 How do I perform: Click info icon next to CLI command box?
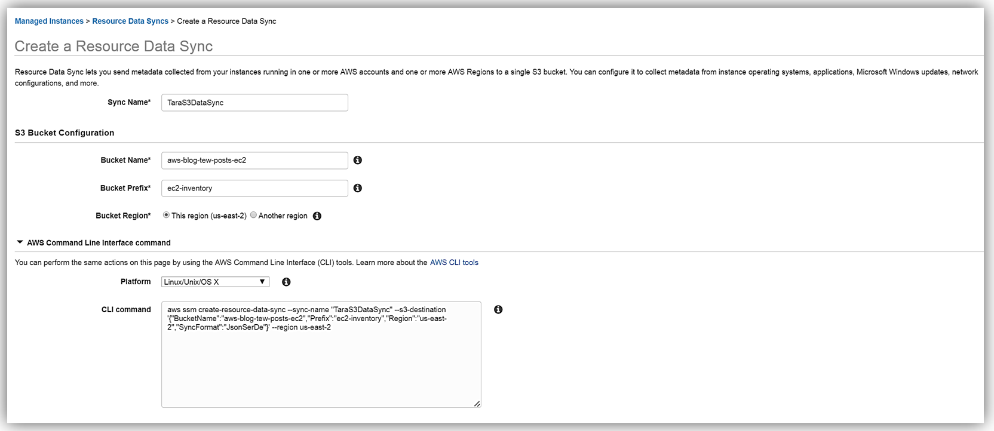pyautogui.click(x=498, y=309)
